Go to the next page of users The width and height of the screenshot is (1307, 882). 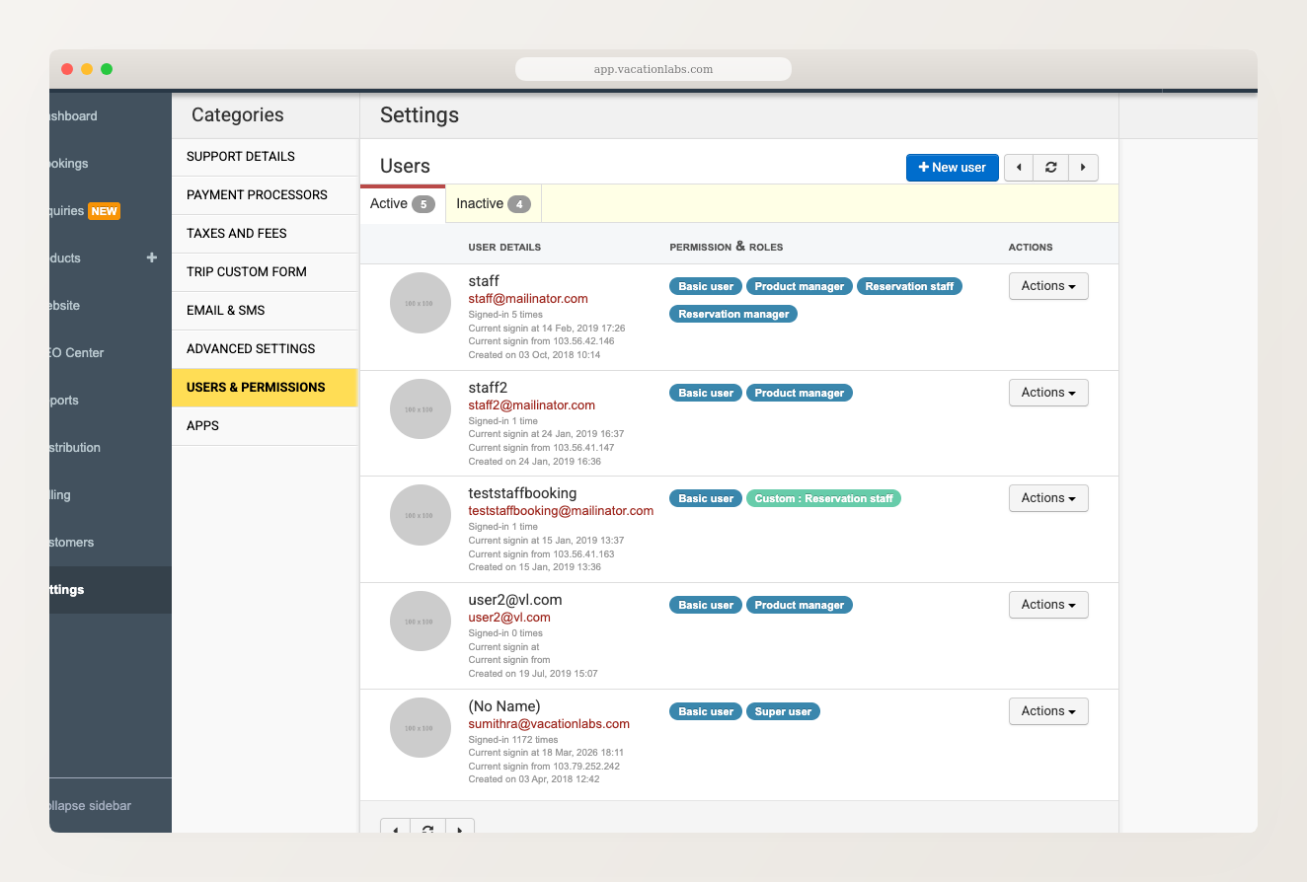coord(1083,167)
